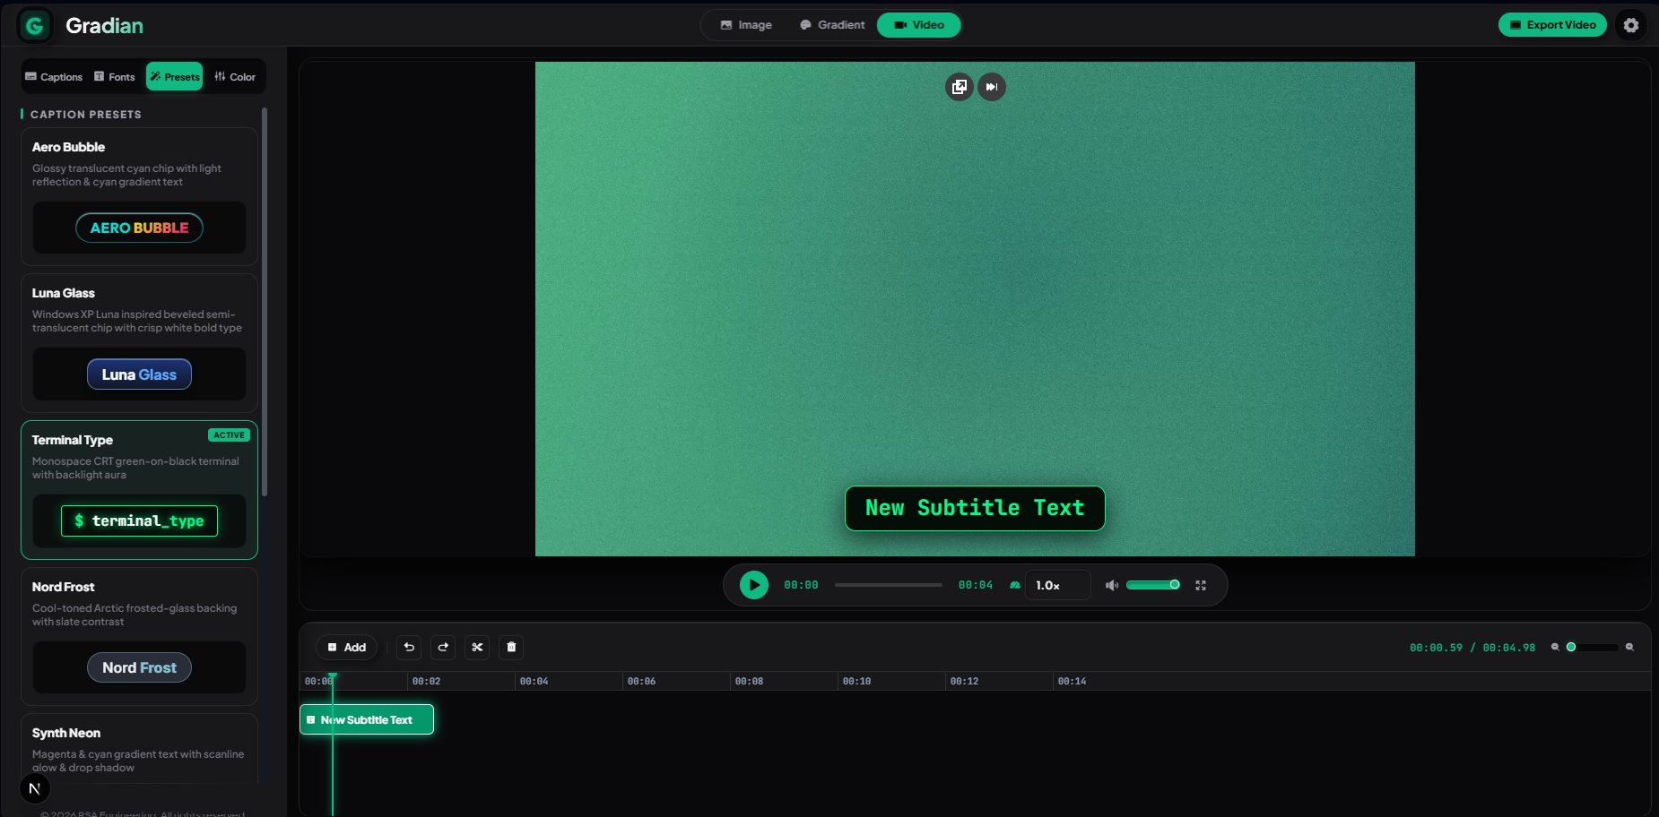Select the Terminal Type preset card

pos(139,490)
